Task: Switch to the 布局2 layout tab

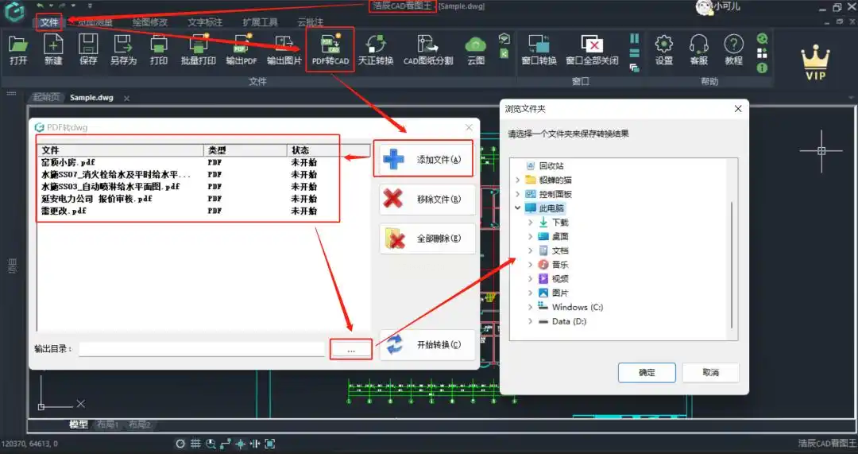Action: coord(139,425)
